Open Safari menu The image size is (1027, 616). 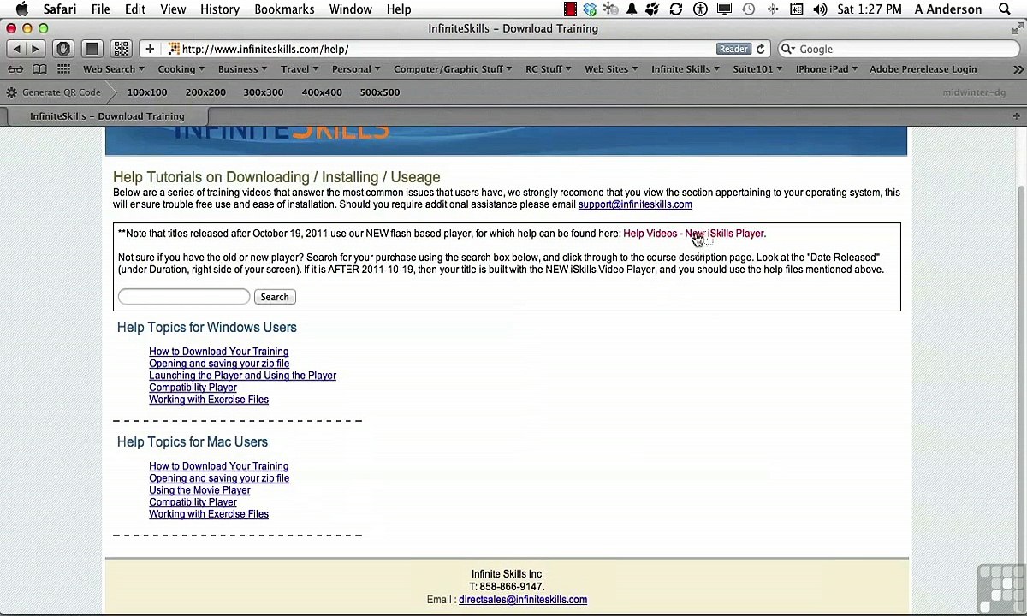(x=60, y=9)
